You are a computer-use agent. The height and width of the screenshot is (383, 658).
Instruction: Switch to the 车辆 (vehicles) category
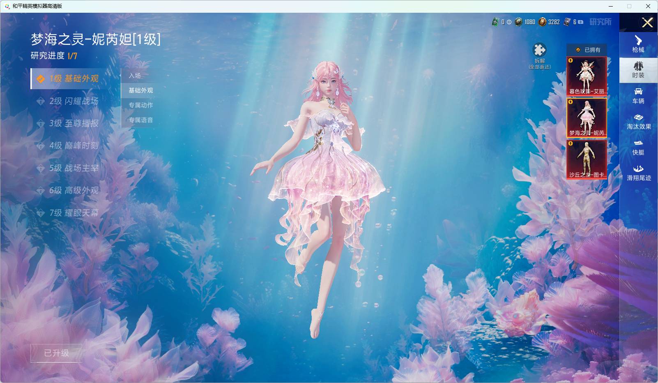638,95
